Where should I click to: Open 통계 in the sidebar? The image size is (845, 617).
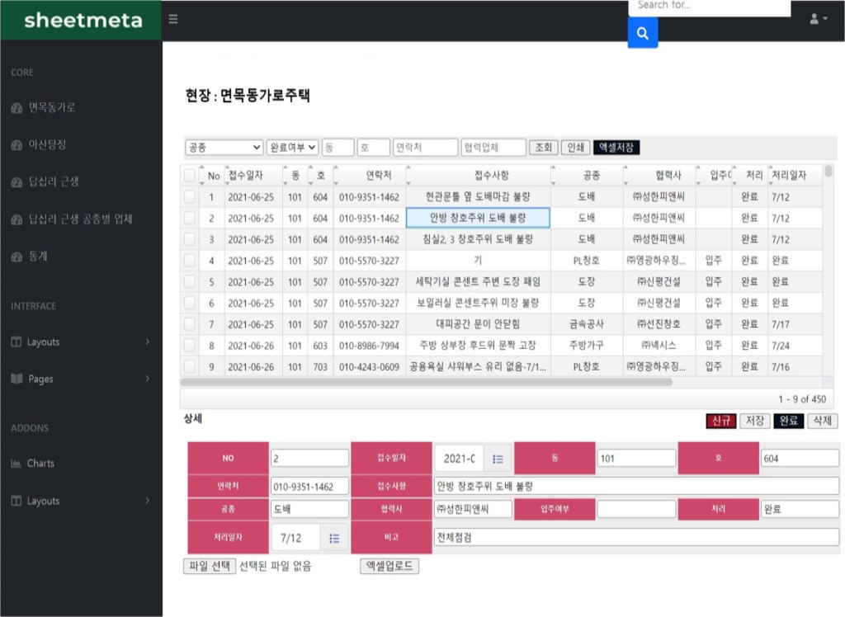pyautogui.click(x=38, y=257)
